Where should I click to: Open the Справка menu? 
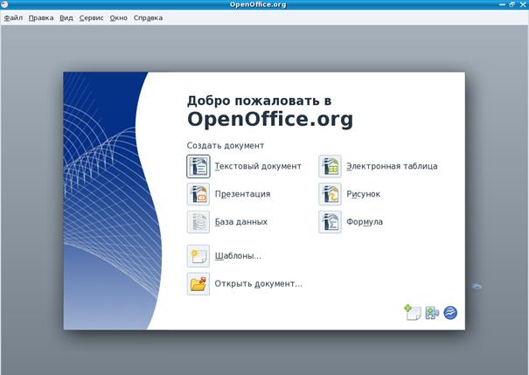click(148, 17)
